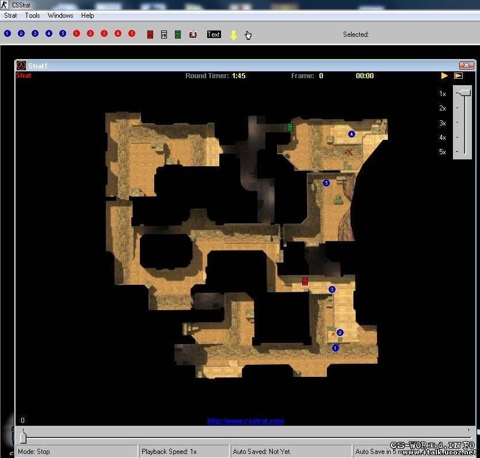Choose the yellow down arrow tool
480x458 pixels.
234,35
